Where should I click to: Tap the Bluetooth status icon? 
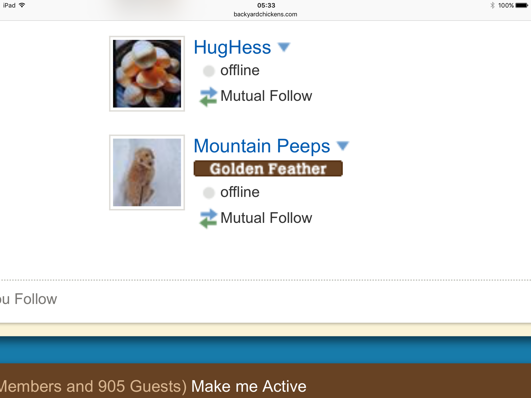coord(493,5)
